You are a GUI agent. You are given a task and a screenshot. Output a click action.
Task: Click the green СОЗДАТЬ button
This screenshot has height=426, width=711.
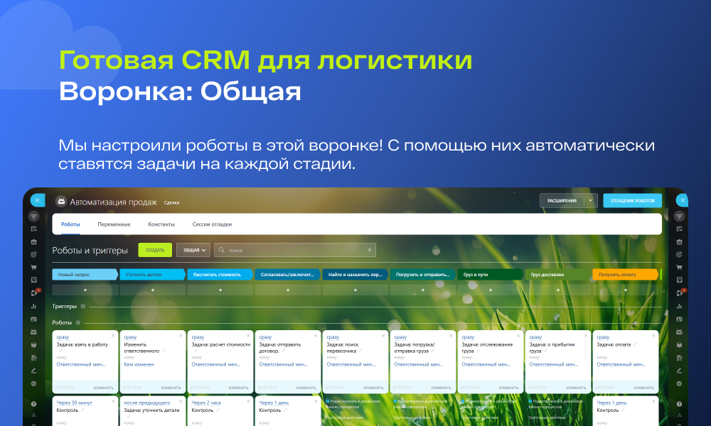(x=155, y=250)
